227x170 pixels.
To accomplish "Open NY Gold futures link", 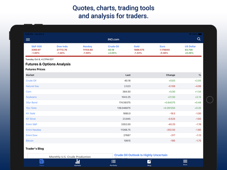I will coord(30,113).
